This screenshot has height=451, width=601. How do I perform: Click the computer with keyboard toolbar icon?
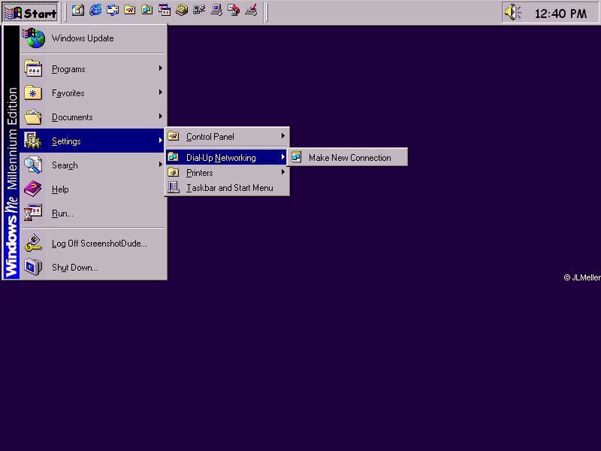[x=216, y=11]
